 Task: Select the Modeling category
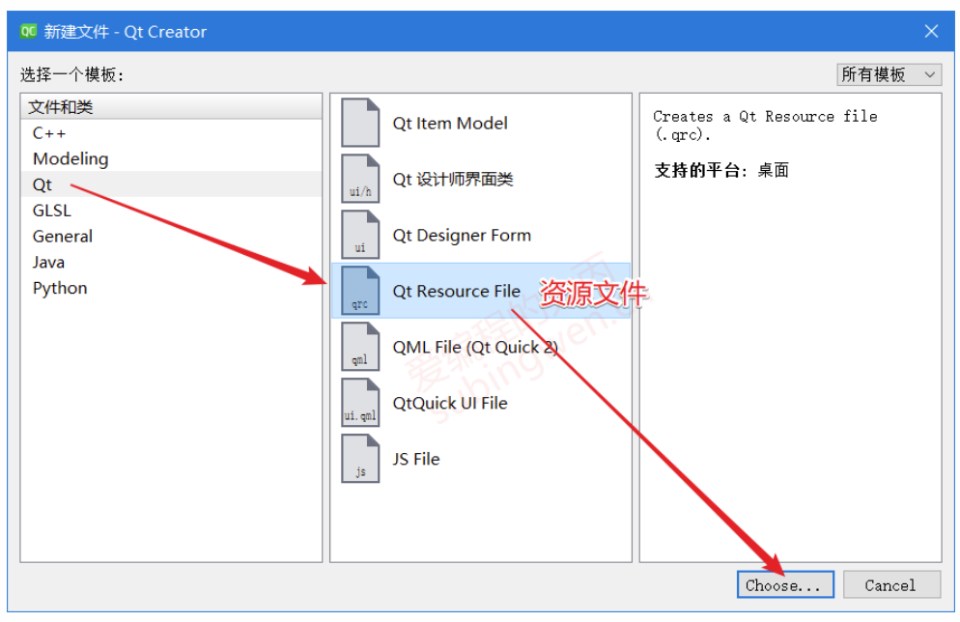point(171,158)
